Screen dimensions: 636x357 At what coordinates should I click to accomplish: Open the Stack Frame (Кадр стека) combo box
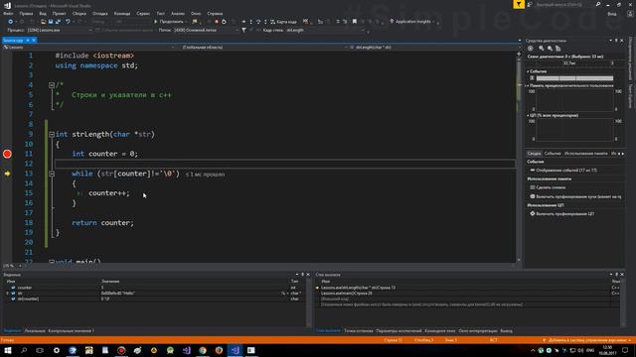tap(326, 30)
